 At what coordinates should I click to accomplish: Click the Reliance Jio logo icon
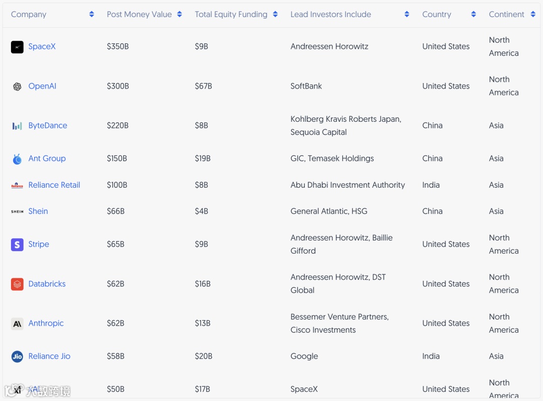point(17,357)
